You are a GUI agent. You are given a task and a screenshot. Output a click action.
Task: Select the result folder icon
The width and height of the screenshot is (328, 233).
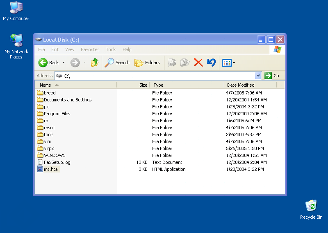(40, 128)
